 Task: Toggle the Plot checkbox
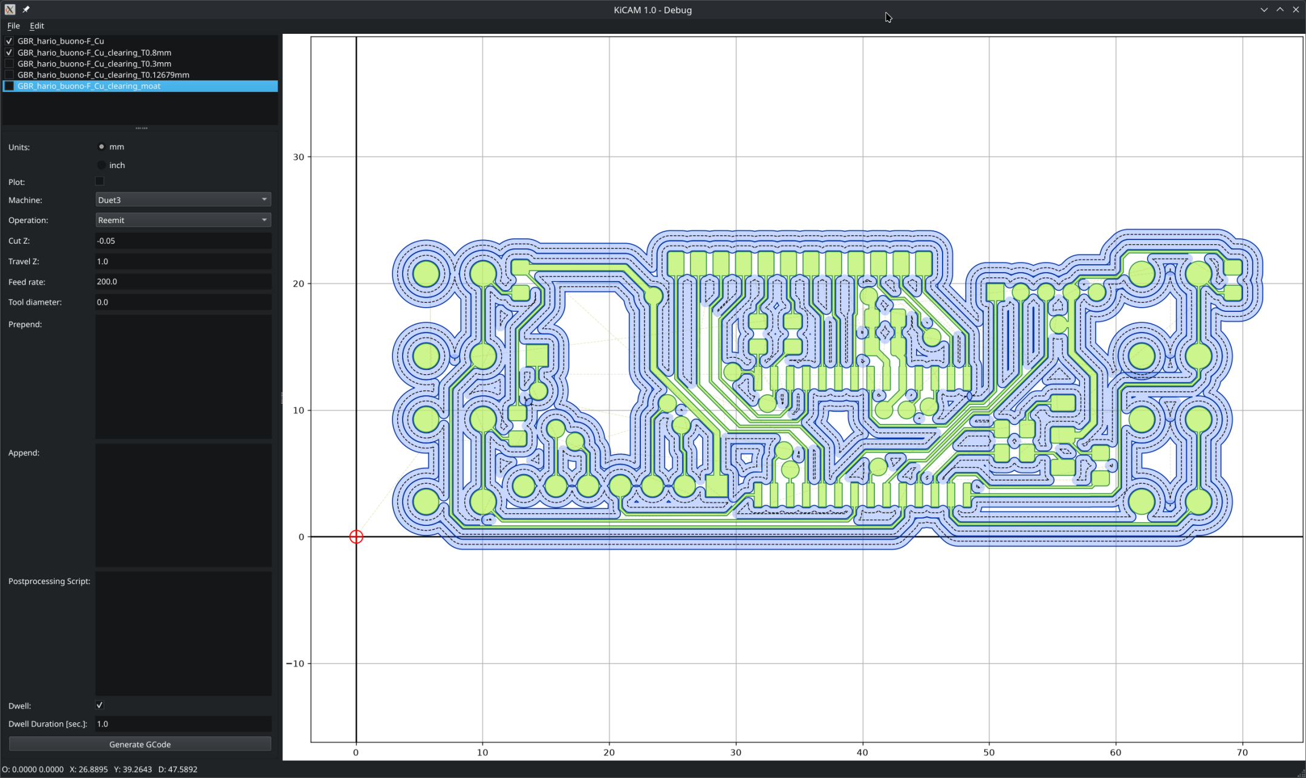coord(100,181)
